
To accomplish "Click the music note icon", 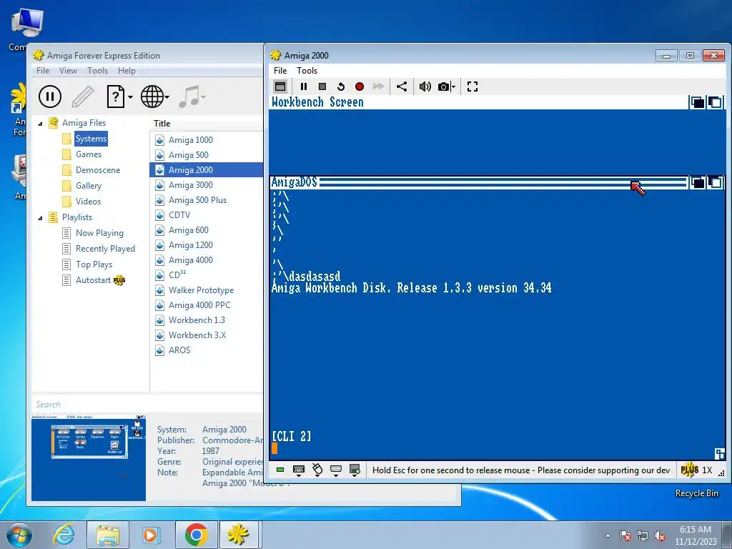I will [189, 97].
